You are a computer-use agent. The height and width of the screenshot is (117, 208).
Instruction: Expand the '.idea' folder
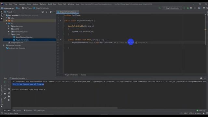pyautogui.click(x=6, y=18)
